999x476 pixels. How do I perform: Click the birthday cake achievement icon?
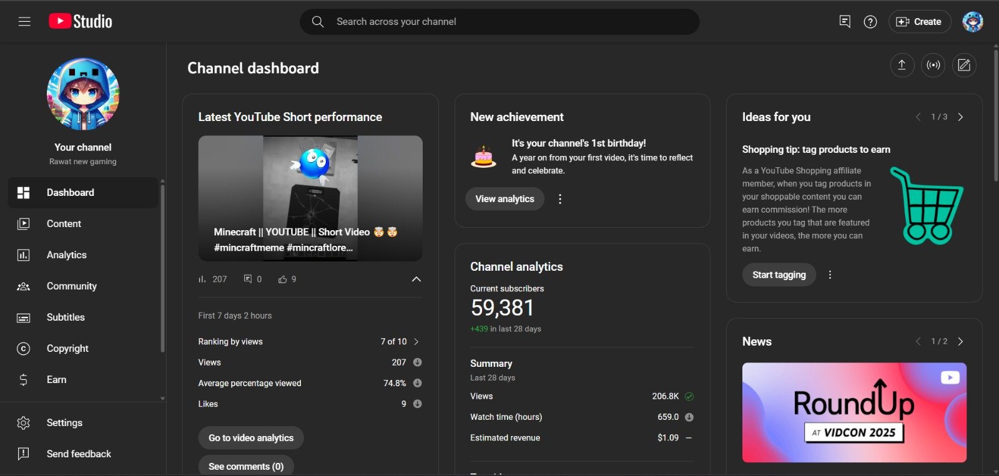click(483, 157)
